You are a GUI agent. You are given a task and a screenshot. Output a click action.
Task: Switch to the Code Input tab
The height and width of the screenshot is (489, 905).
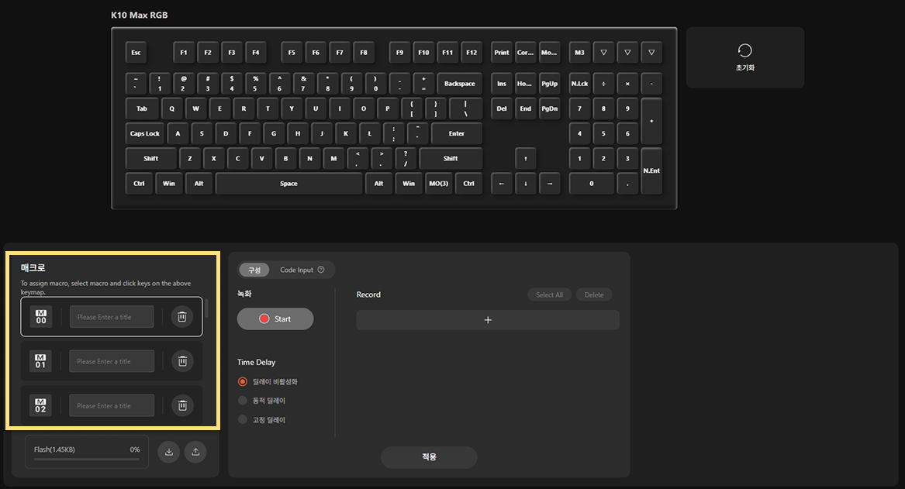pyautogui.click(x=297, y=270)
